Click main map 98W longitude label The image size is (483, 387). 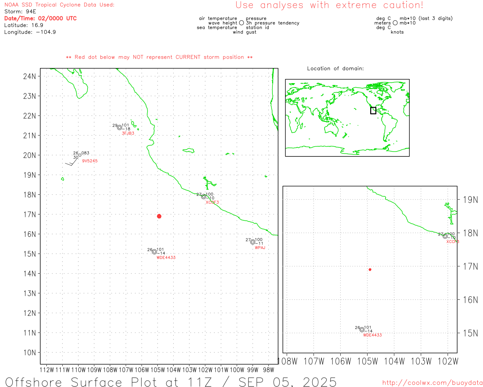[268, 370]
